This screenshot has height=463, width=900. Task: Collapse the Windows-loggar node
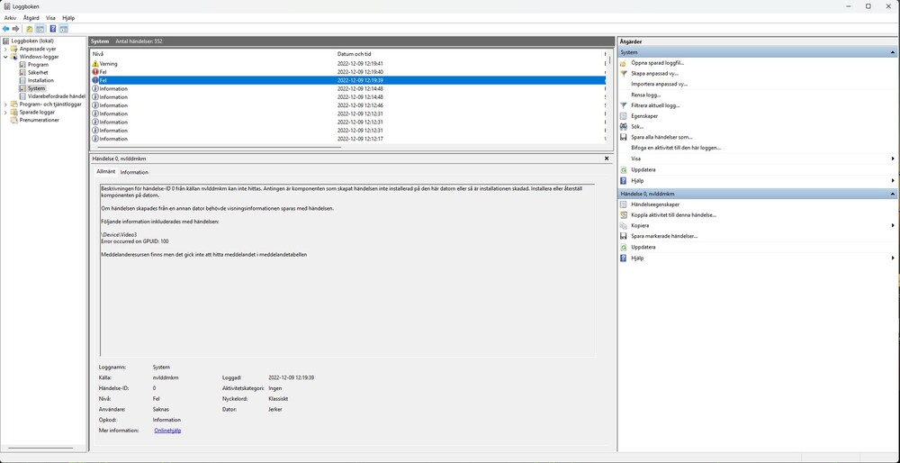click(x=5, y=57)
